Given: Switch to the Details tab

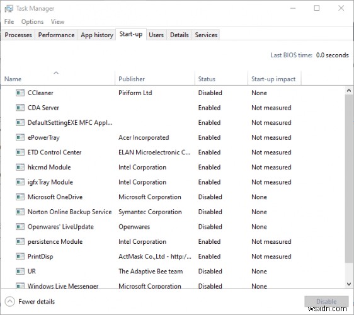Looking at the screenshot, I should pos(180,35).
